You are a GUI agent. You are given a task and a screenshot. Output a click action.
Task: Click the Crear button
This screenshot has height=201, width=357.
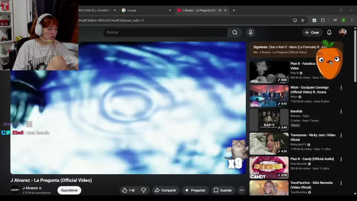coord(312,32)
